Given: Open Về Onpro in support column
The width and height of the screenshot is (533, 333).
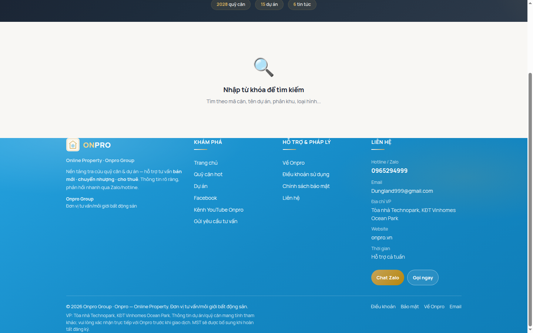Looking at the screenshot, I should click(x=294, y=163).
